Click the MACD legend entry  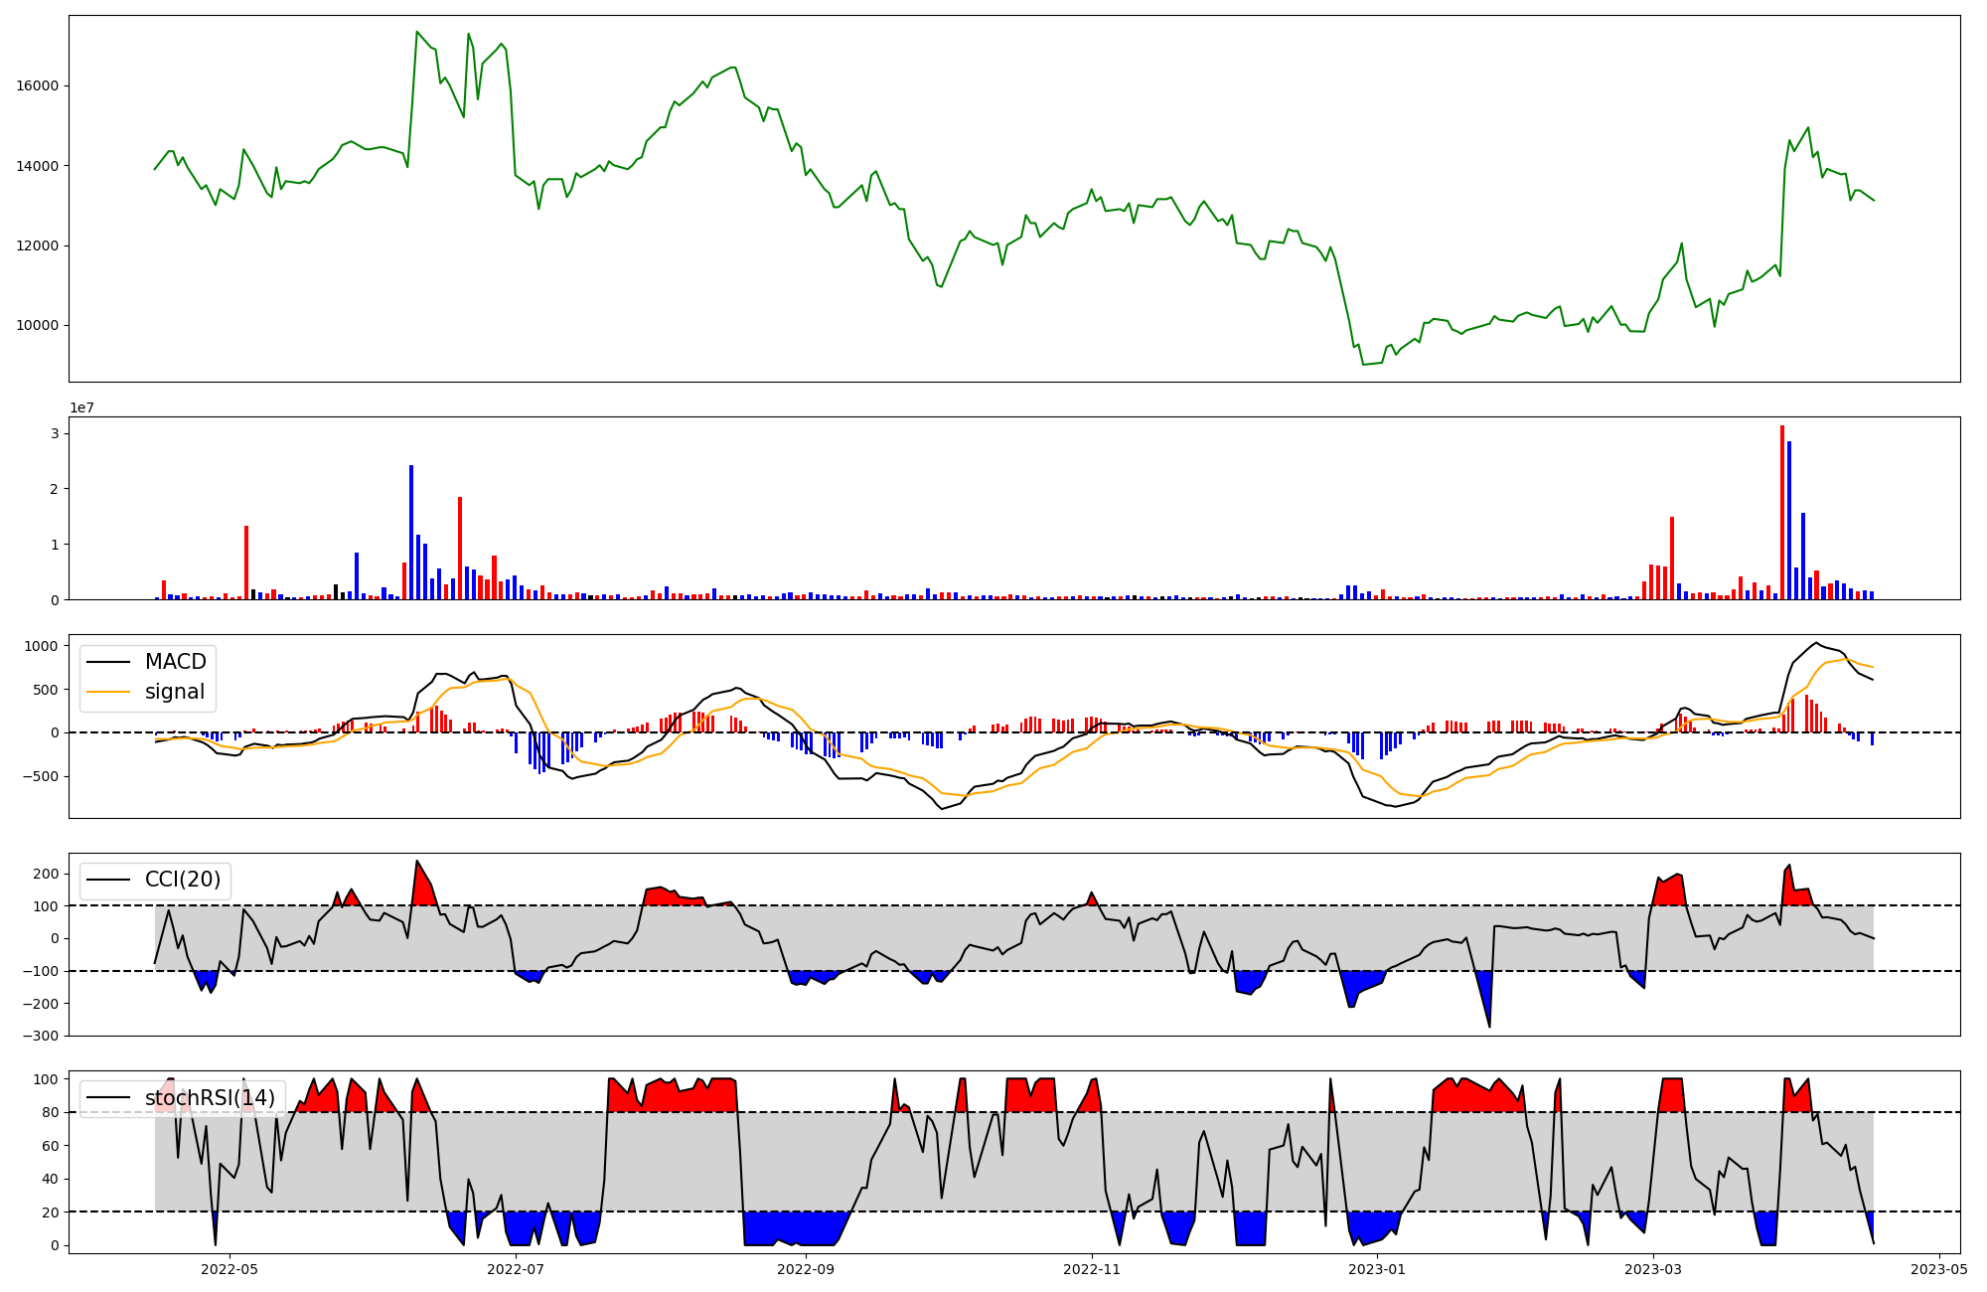(x=146, y=662)
